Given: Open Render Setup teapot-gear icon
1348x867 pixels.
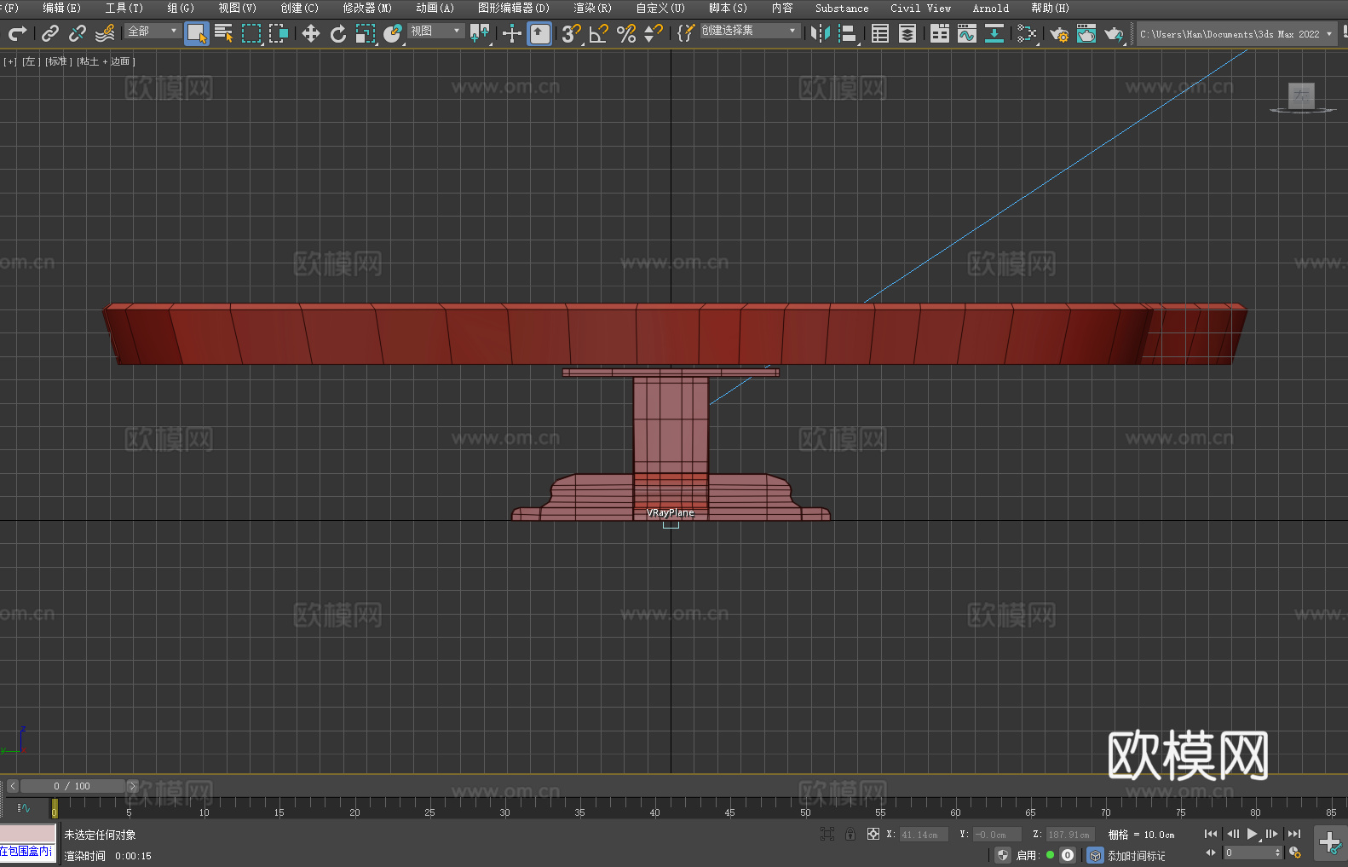Looking at the screenshot, I should [x=1059, y=33].
